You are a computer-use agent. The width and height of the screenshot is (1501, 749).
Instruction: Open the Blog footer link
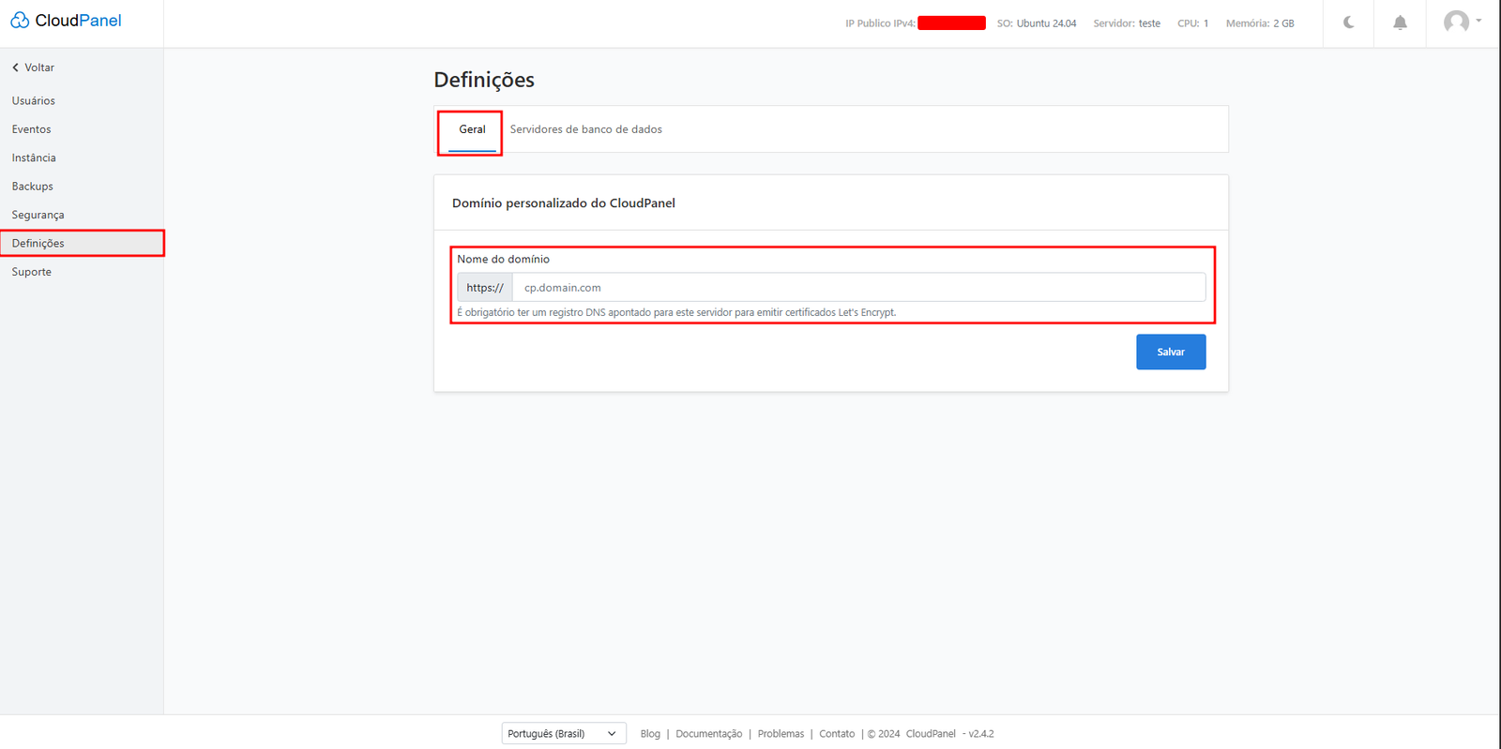(650, 734)
